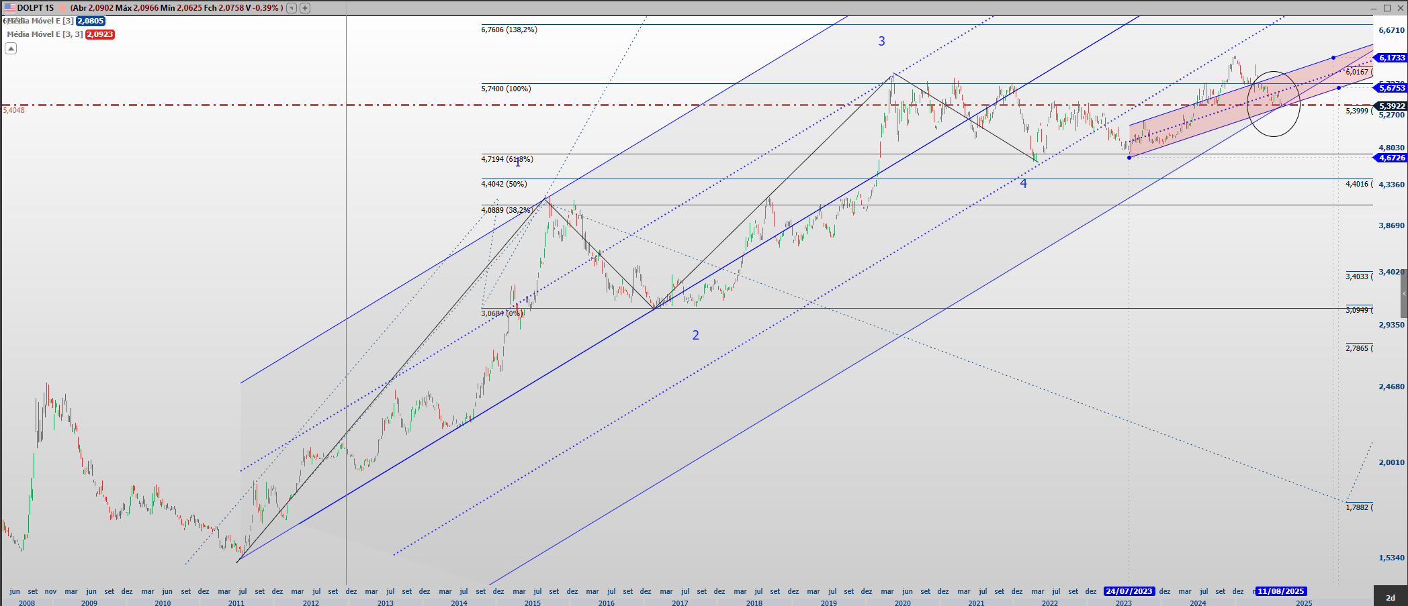The width and height of the screenshot is (1408, 606).
Task: Click the plus button in the title bar
Action: pos(305,8)
